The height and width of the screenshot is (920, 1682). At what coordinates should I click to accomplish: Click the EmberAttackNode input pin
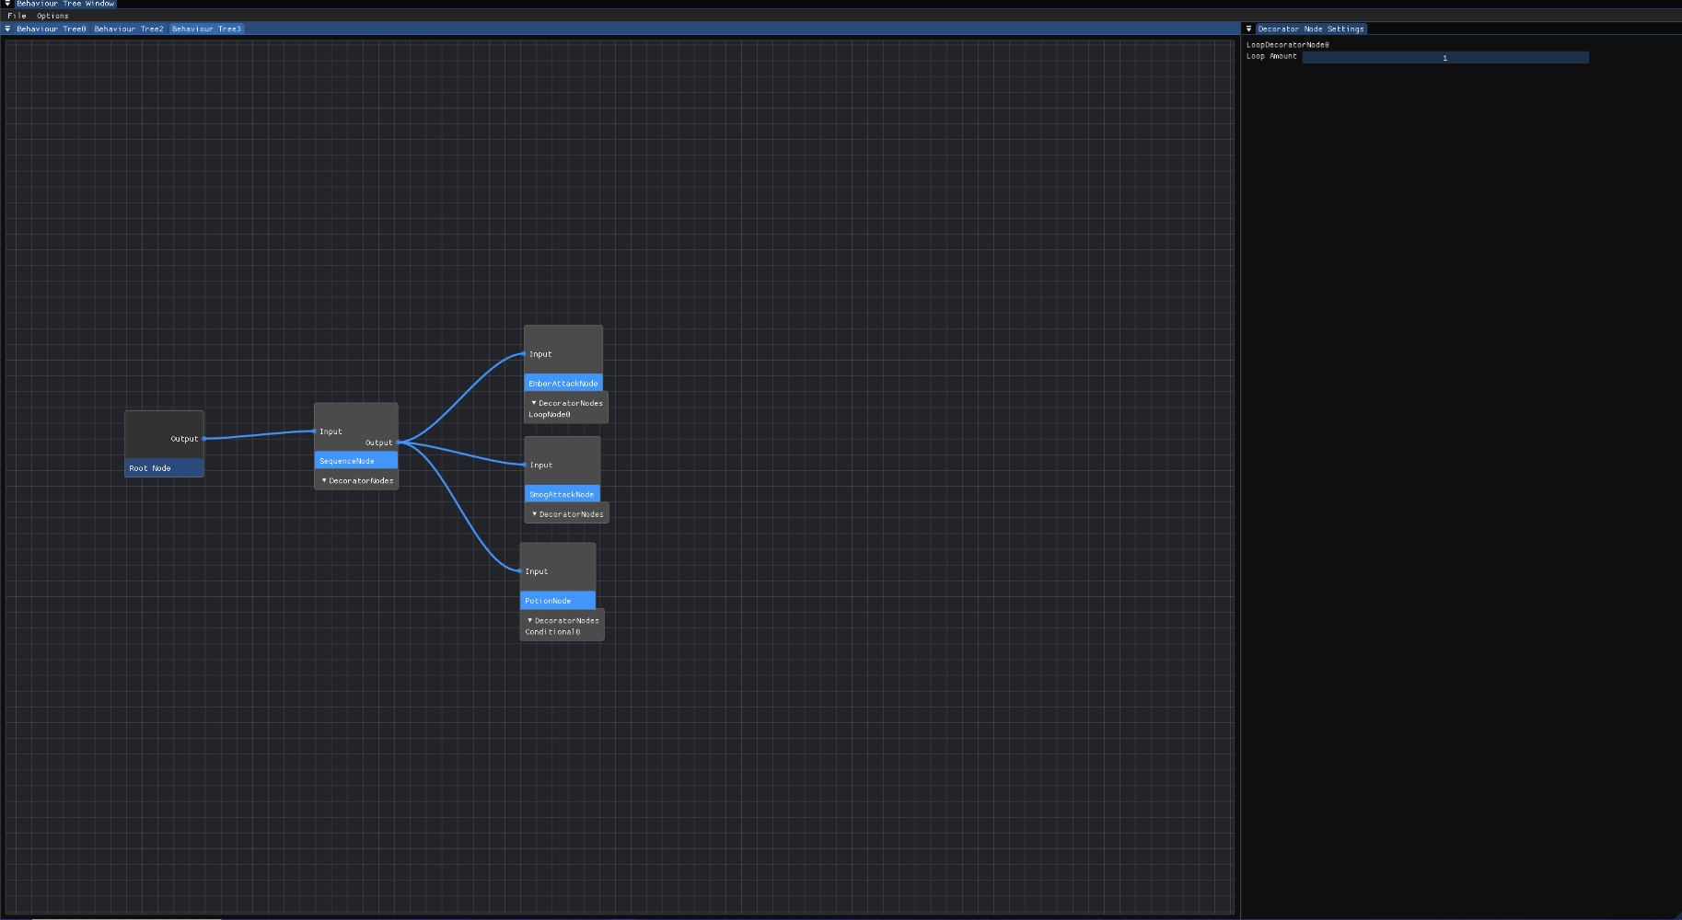click(525, 354)
